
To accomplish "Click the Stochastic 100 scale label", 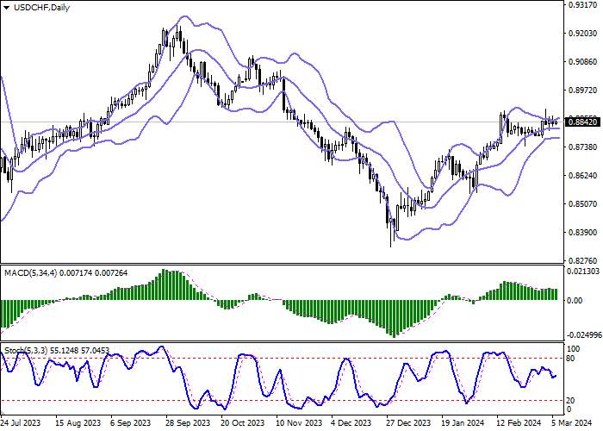I will click(x=574, y=348).
